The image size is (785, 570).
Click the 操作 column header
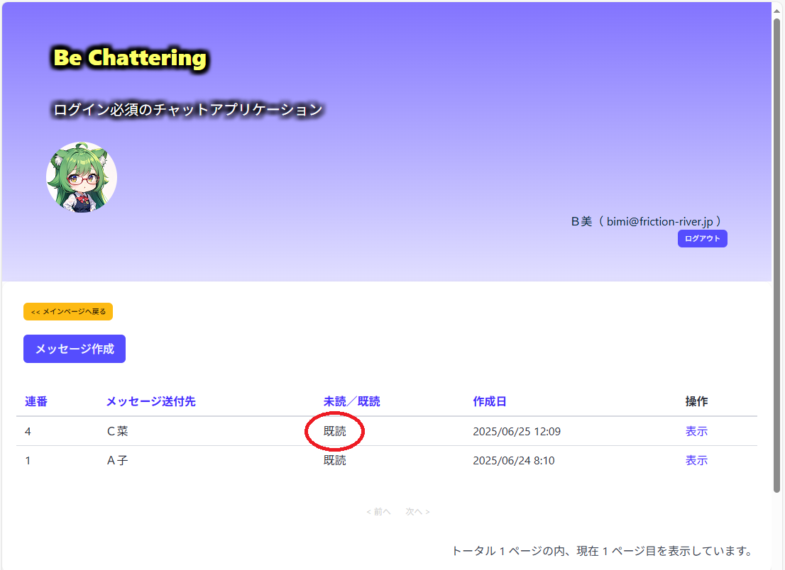point(696,401)
